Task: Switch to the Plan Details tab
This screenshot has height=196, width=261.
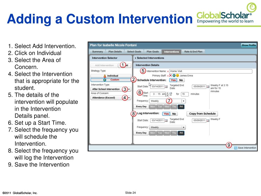Action: pos(115,52)
